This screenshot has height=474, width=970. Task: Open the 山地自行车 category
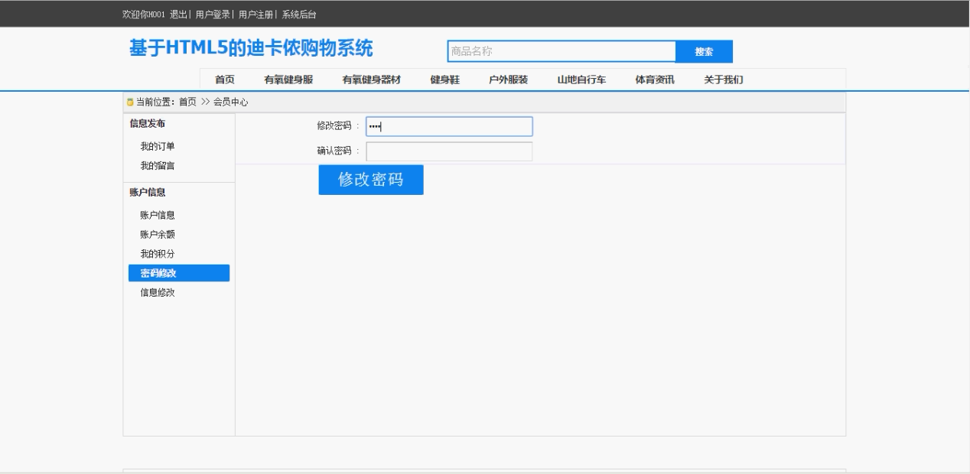coord(581,80)
